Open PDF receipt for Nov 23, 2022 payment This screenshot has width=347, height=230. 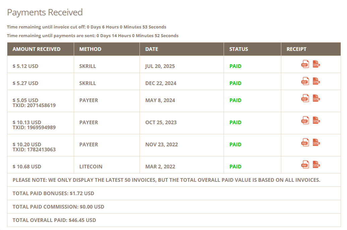coord(305,142)
